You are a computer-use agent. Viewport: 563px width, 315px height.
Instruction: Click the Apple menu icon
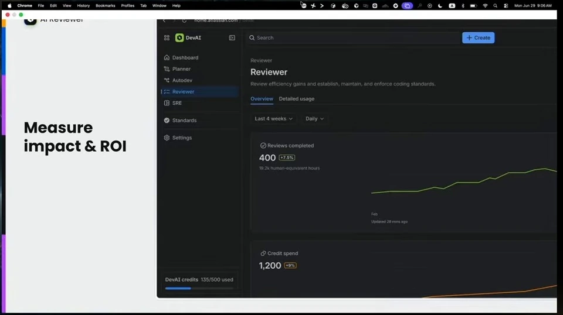(x=10, y=6)
